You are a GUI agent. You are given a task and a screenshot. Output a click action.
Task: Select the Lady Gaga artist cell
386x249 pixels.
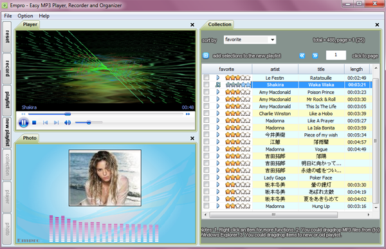pyautogui.click(x=275, y=178)
